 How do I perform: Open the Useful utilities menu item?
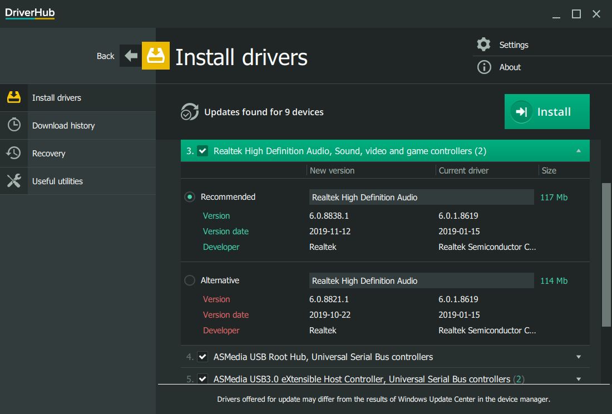pos(78,181)
